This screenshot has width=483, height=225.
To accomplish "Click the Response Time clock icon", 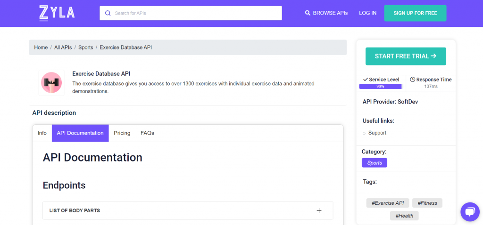I will pyautogui.click(x=412, y=79).
